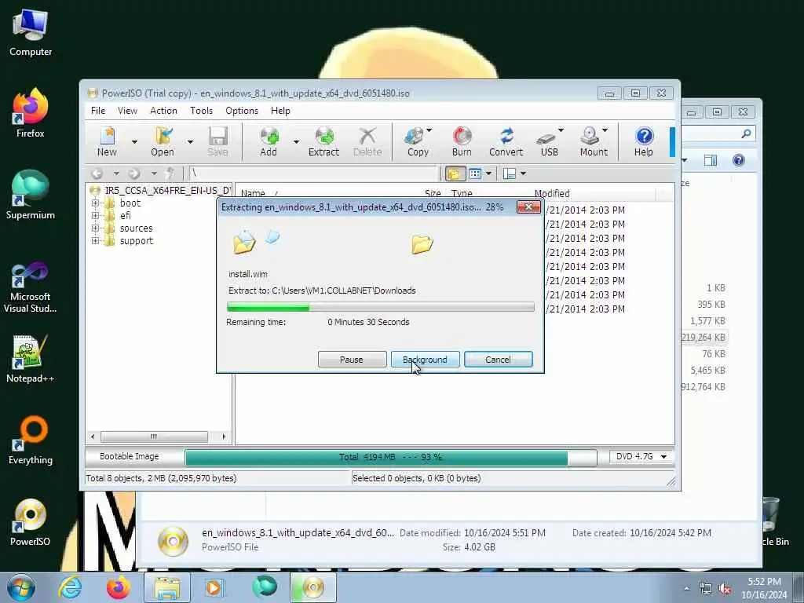Show hidden tray icons arrow
The height and width of the screenshot is (603, 804).
pos(686,589)
